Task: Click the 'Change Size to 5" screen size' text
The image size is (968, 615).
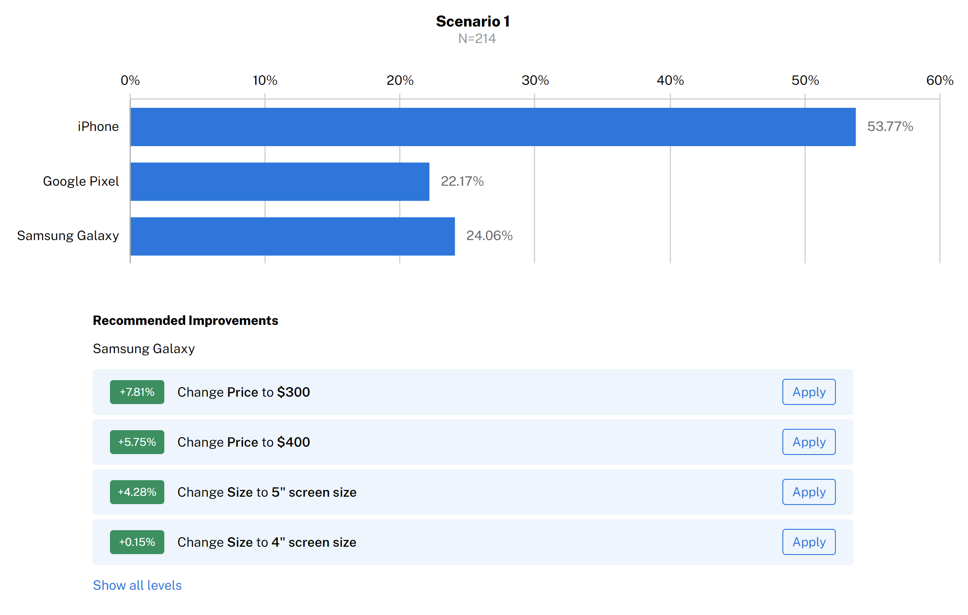Action: click(x=267, y=492)
